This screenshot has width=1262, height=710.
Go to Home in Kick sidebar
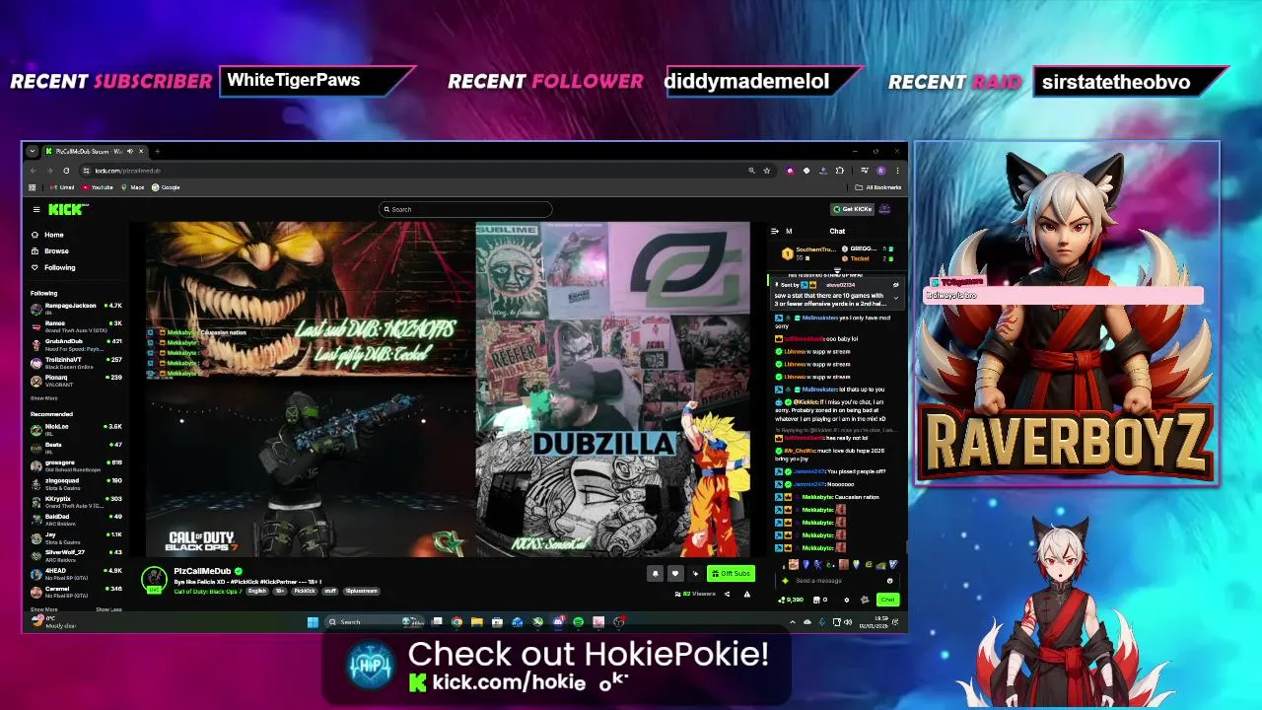click(x=47, y=235)
